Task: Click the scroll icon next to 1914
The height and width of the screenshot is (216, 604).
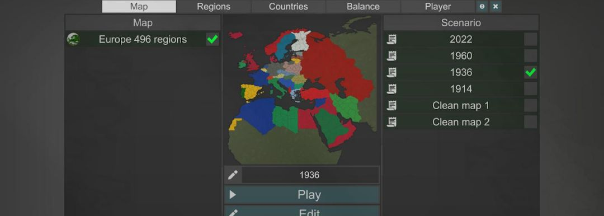Action: [x=391, y=89]
